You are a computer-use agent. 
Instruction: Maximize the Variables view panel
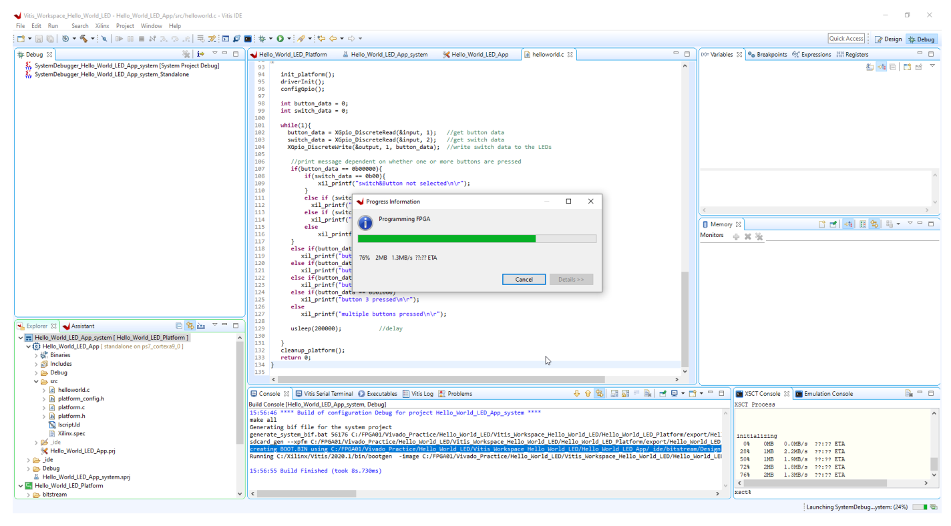[x=932, y=54]
